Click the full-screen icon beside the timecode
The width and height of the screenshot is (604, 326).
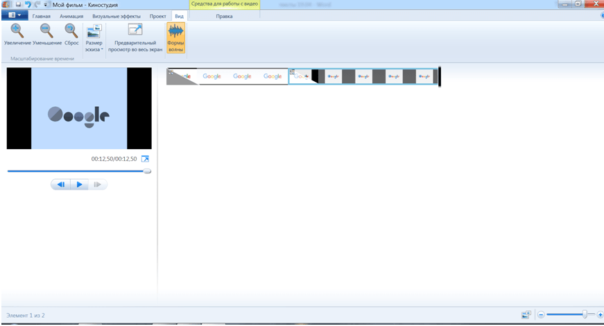pyautogui.click(x=145, y=159)
